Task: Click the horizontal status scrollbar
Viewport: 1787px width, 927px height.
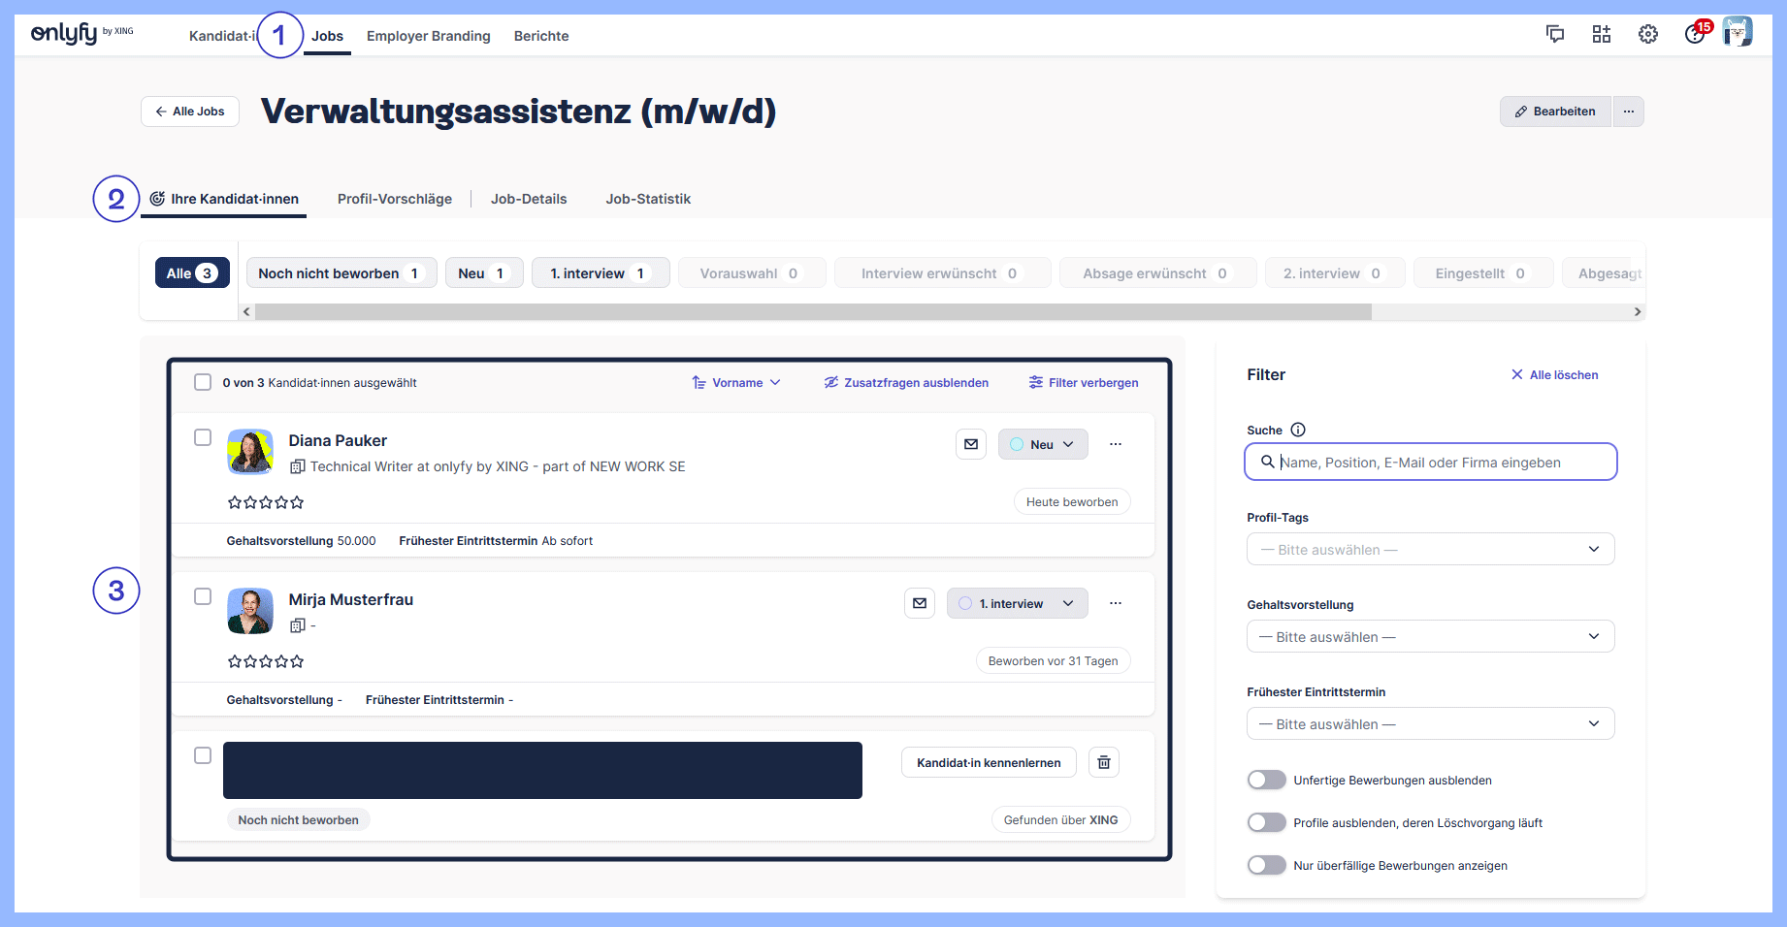Action: 813,312
